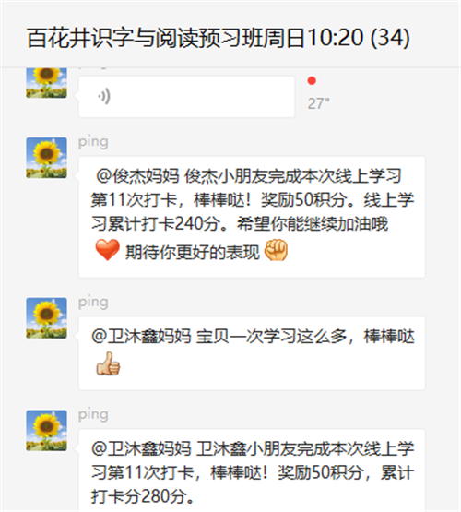Open ping's avatar beside 宝贝一次学习这么多 message
461x512 pixels.
click(46, 317)
